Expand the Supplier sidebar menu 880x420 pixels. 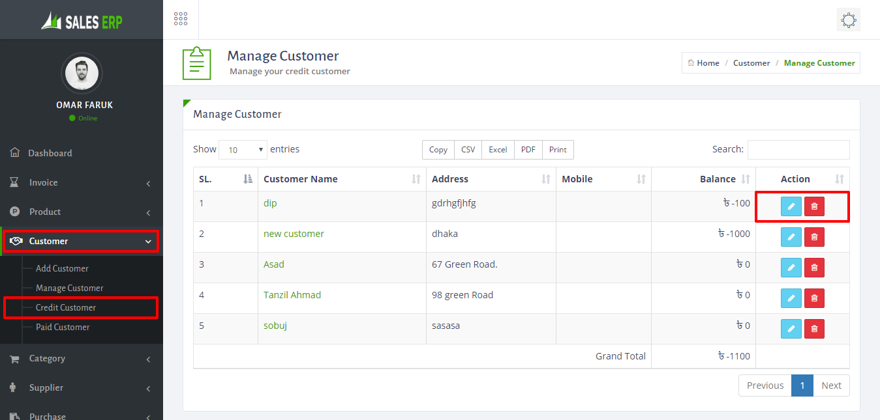point(82,388)
